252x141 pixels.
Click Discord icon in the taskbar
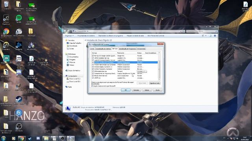pos(38,138)
